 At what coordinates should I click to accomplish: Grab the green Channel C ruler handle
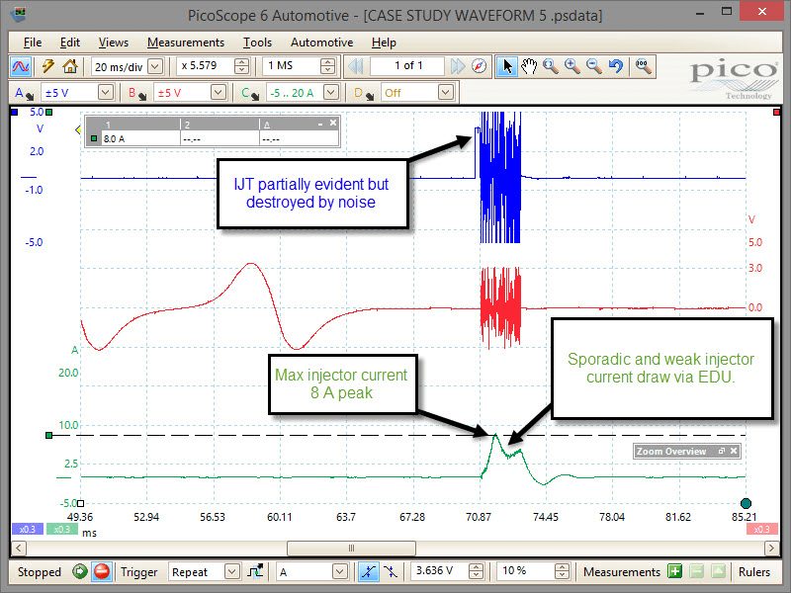pos(48,435)
